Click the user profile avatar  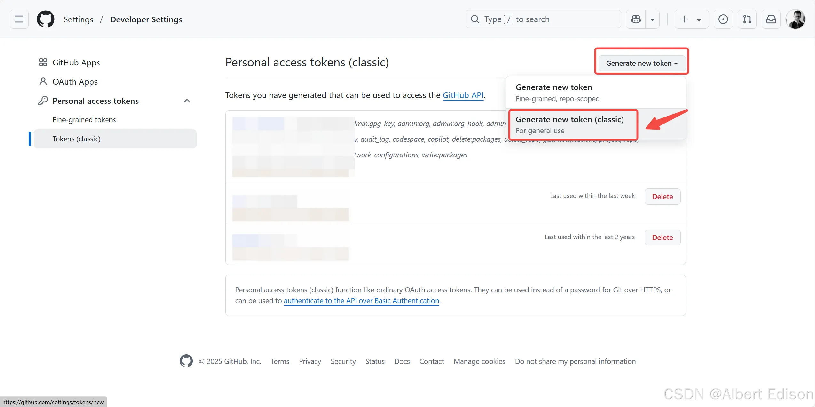(x=795, y=19)
